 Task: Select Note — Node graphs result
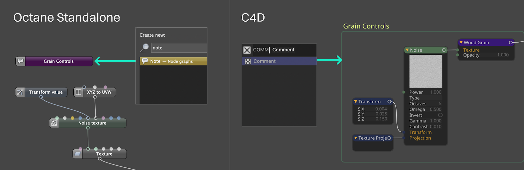point(174,61)
